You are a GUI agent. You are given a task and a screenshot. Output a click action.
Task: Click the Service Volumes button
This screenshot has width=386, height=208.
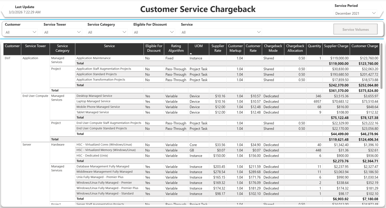pyautogui.click(x=355, y=29)
